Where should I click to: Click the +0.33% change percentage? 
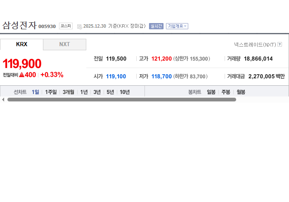tap(52, 75)
